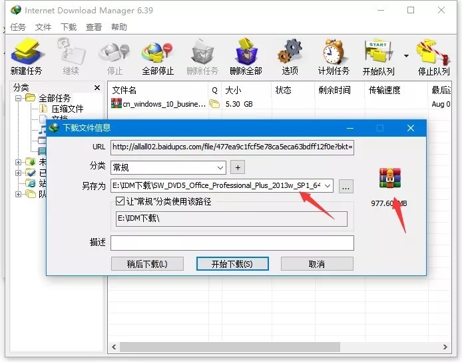Select the checkmark finished folder icon
This screenshot has height=362, width=462.
(x=31, y=173)
